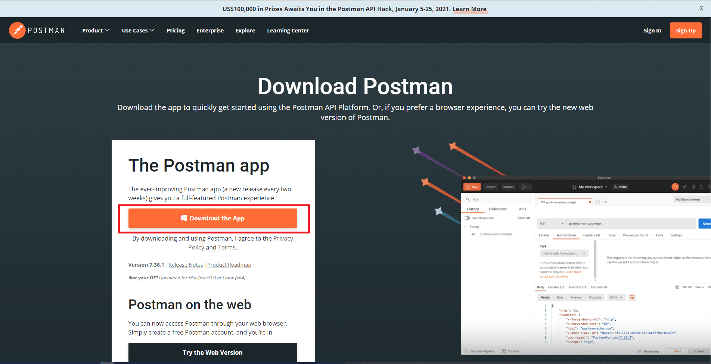Select the Visualize response view
711x364 pixels.
(x=595, y=298)
